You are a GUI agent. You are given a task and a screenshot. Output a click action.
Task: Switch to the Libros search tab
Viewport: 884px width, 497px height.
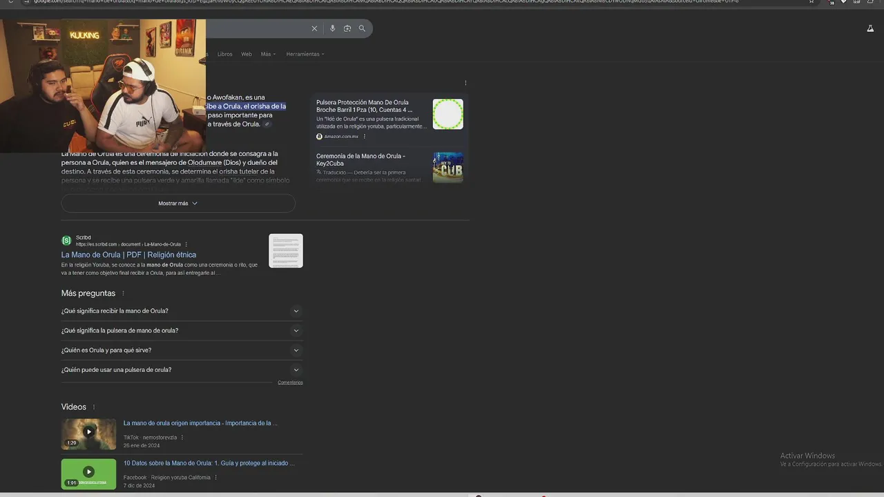tap(224, 54)
